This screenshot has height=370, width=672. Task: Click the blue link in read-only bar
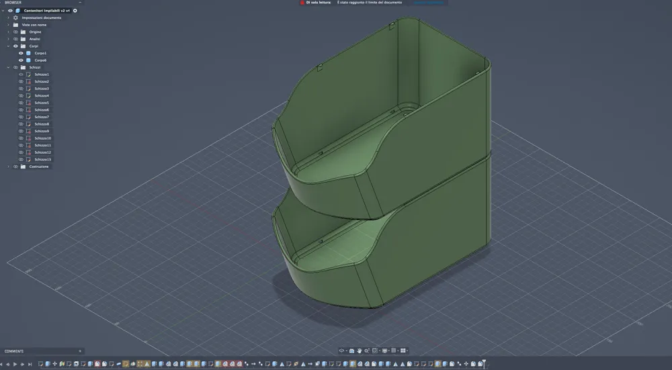click(429, 3)
